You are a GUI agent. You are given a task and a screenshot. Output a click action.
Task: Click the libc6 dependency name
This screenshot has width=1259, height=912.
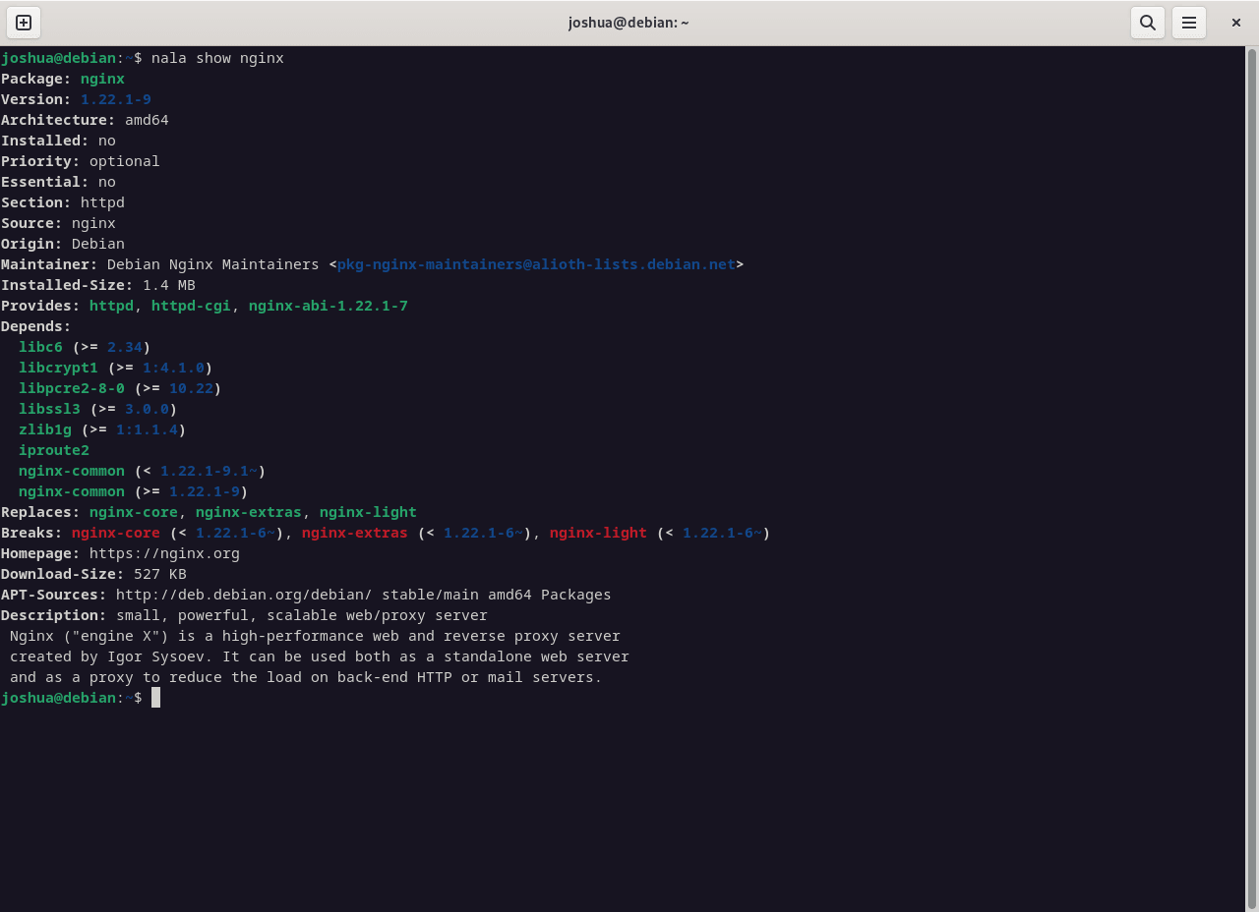tap(40, 347)
